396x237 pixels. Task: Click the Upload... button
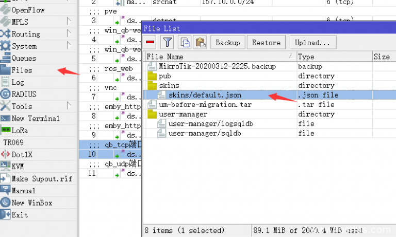312,43
